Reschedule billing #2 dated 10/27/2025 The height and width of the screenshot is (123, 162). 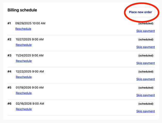[24, 45]
